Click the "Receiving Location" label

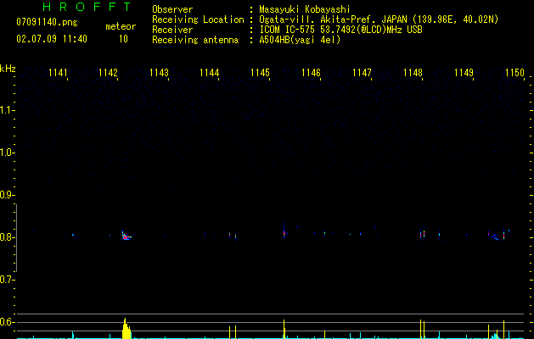coord(198,19)
